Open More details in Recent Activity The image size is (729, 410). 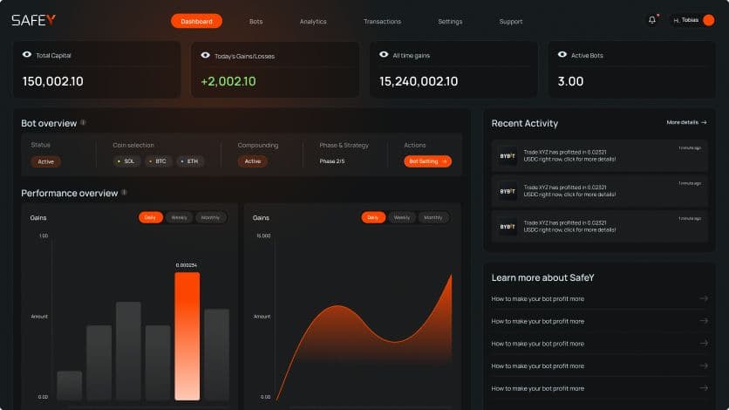coord(686,123)
